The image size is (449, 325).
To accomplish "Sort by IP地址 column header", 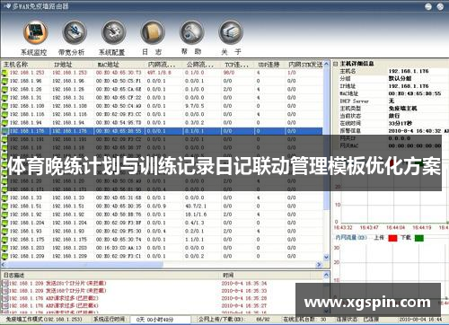I will click(x=63, y=65).
